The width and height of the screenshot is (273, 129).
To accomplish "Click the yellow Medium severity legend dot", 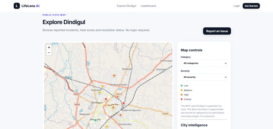I will click(x=182, y=90).
